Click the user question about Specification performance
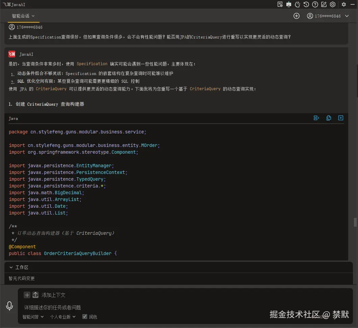The width and height of the screenshot is (358, 328). (x=150, y=37)
